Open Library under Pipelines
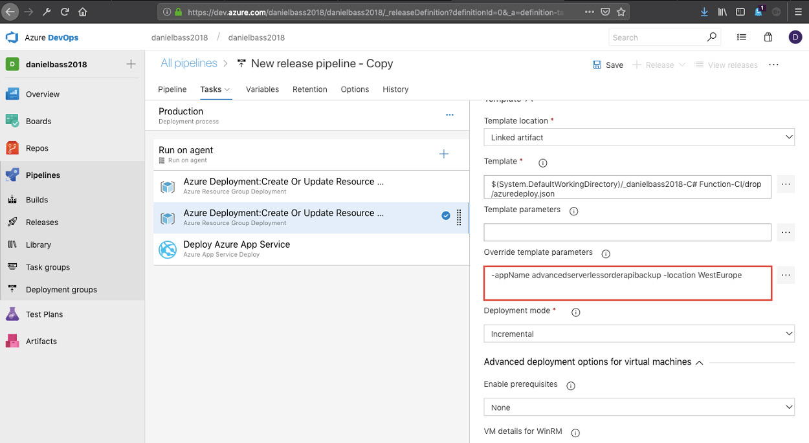Viewport: 809px width, 443px height. pos(38,245)
